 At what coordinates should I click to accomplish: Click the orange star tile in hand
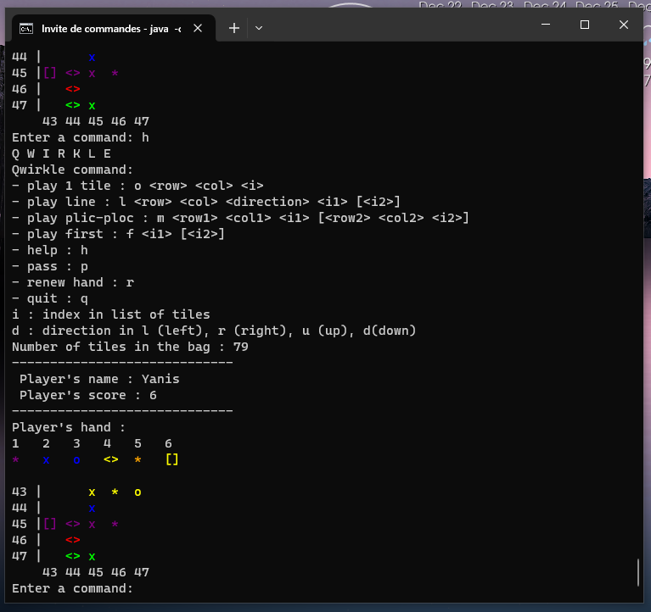[x=137, y=459]
